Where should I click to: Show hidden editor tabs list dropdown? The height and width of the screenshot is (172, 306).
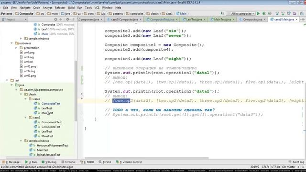pos(303,20)
